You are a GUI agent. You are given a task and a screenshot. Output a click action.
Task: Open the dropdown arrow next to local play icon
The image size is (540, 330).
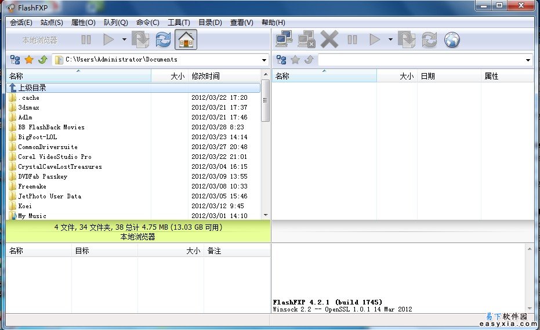tap(124, 39)
